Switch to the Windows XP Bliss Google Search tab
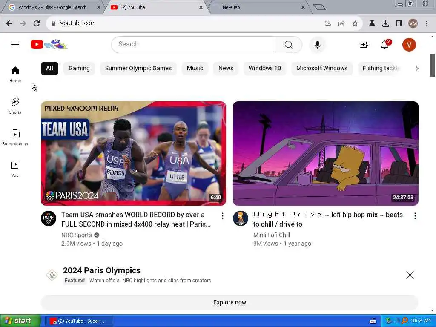 click(x=52, y=7)
